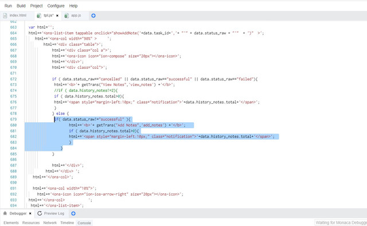Open the Build menu
367x226 pixels.
(x=21, y=6)
